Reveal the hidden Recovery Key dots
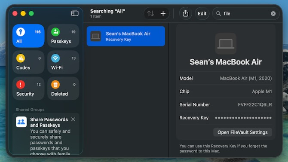 pos(243,118)
